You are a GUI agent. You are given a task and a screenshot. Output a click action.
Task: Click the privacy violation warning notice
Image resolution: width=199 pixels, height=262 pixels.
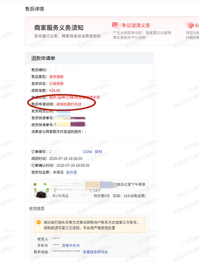tap(89, 225)
